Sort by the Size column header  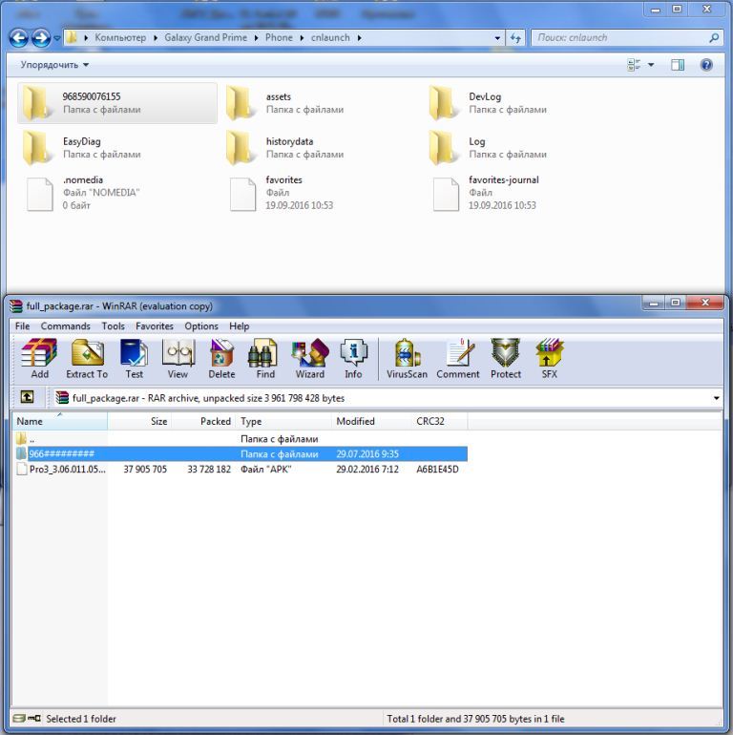point(139,421)
